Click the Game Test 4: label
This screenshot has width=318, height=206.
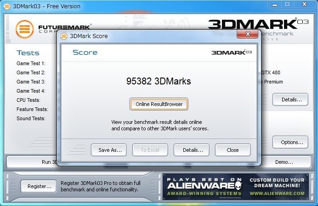pyautogui.click(x=31, y=91)
